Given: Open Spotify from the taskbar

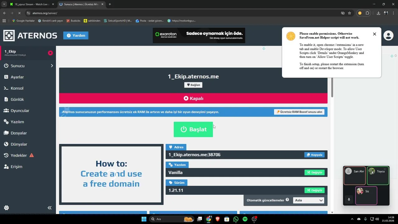Looking at the screenshot, I should coord(245,219).
